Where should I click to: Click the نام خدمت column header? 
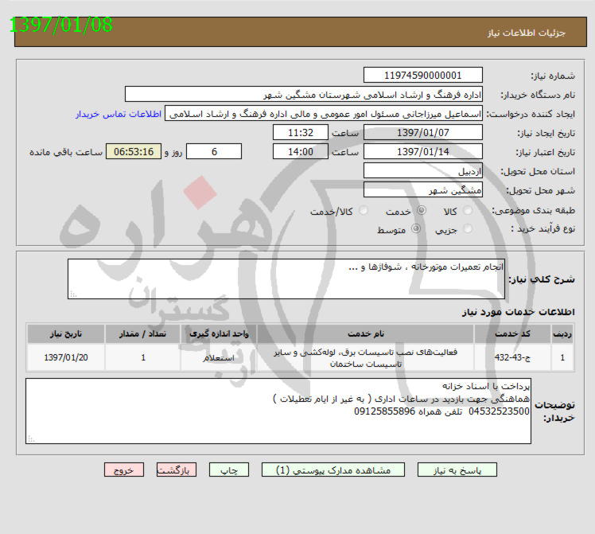[365, 333]
